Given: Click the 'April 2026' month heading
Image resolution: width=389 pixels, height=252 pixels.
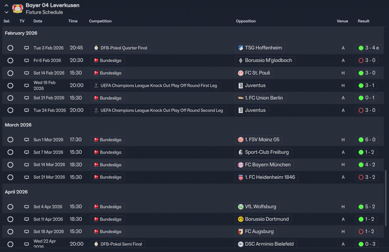Looking at the screenshot, I should tap(16, 192).
